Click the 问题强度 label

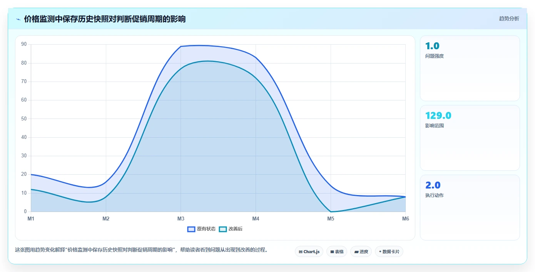tap(435, 56)
